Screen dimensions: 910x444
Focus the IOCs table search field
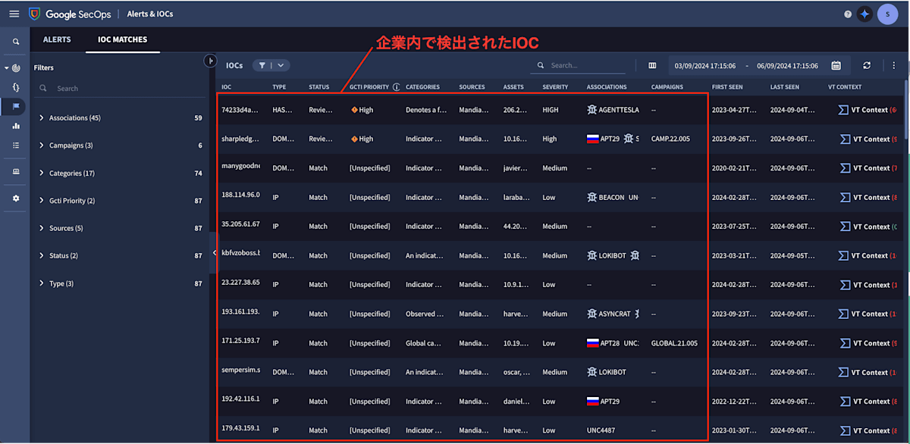point(578,66)
